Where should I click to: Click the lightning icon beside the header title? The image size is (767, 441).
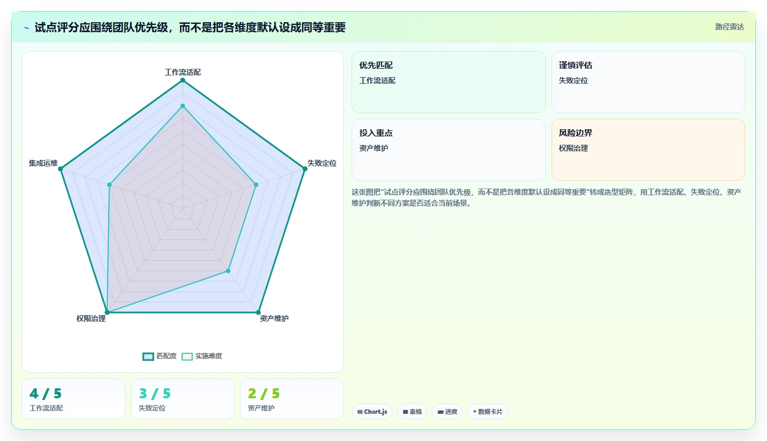[x=27, y=28]
